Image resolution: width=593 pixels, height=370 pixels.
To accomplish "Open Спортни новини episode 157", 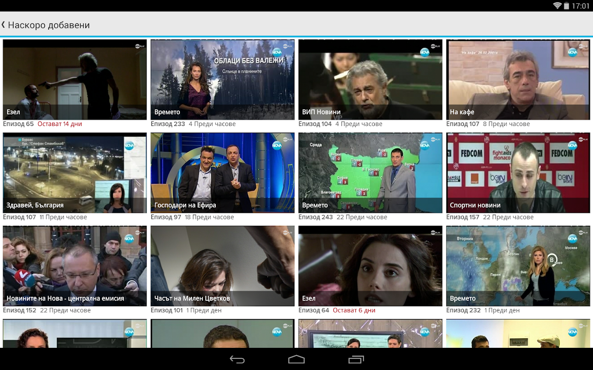I will (518, 173).
